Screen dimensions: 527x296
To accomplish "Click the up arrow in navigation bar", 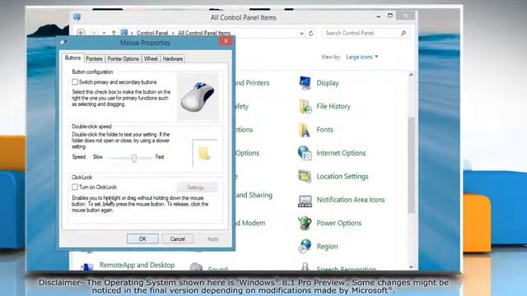I will click(x=114, y=33).
